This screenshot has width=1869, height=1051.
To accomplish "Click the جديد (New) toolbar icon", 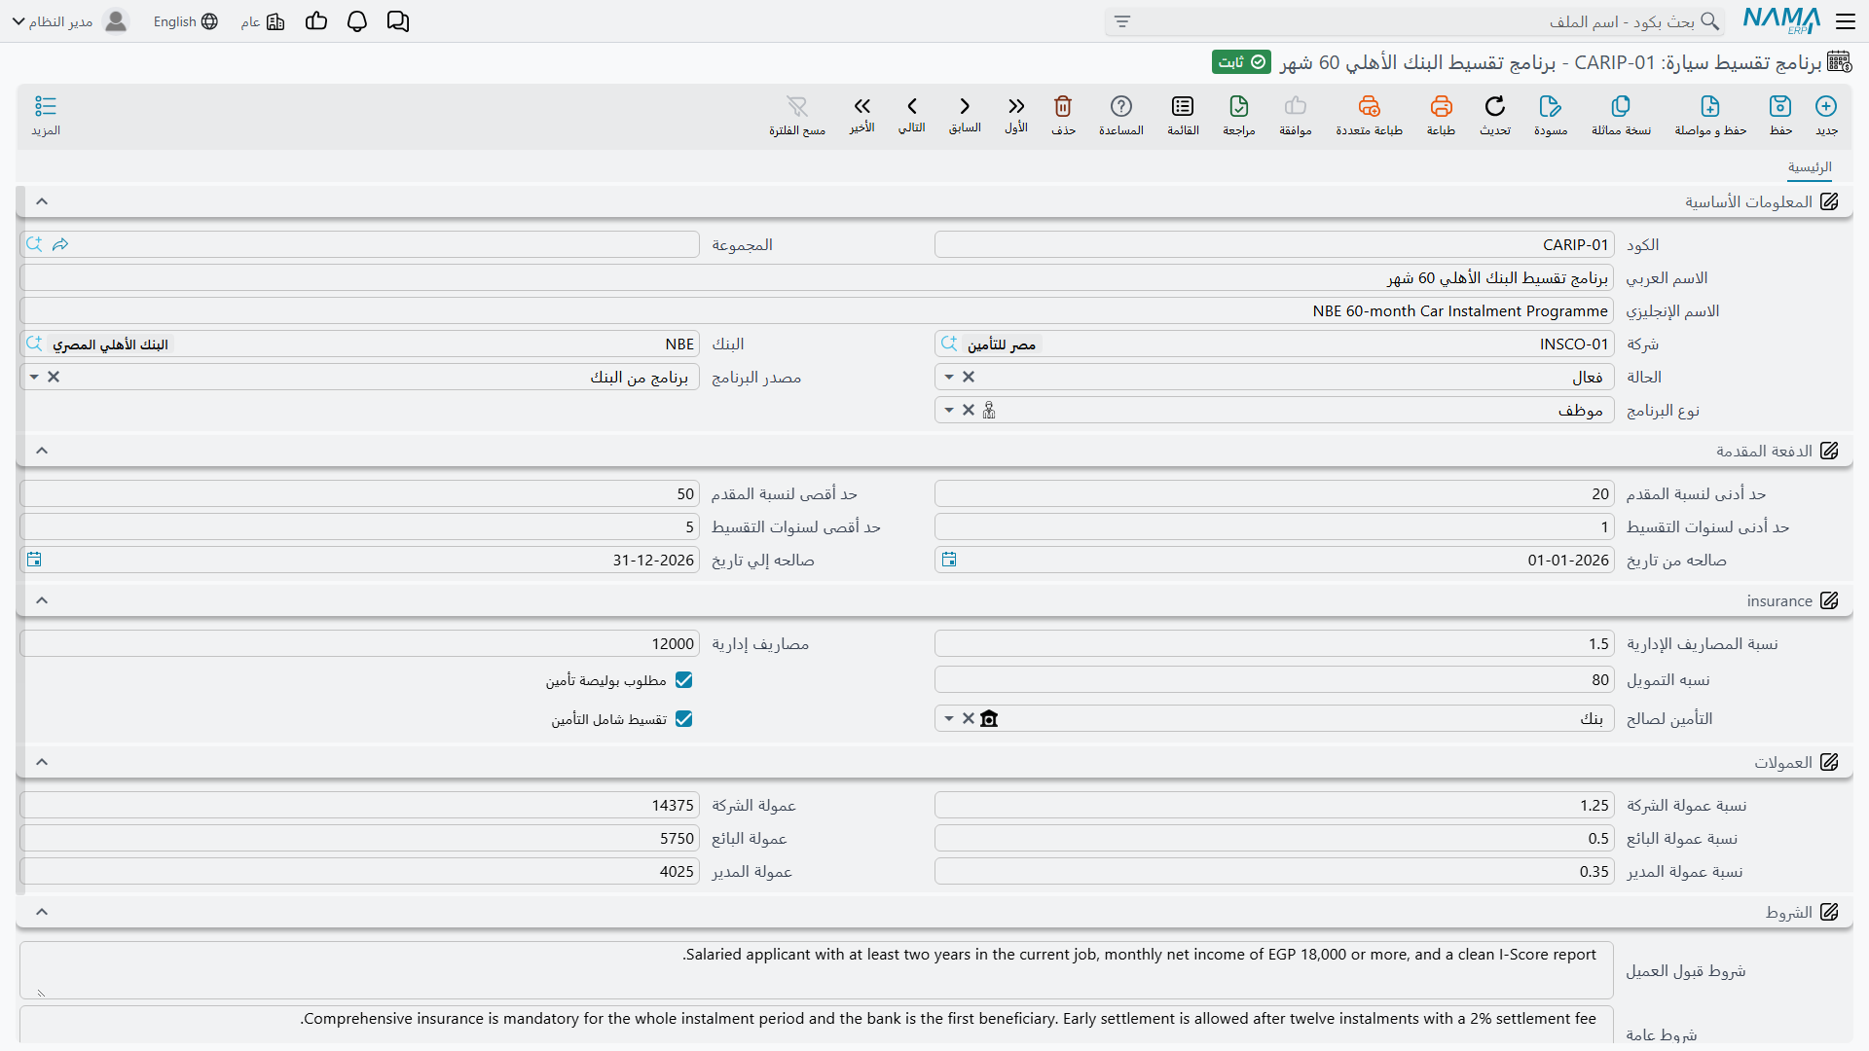I will pos(1826,106).
